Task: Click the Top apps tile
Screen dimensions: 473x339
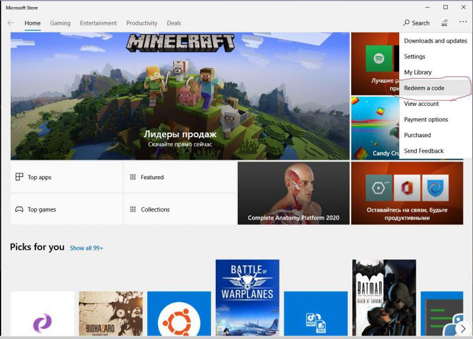Action: (x=66, y=177)
